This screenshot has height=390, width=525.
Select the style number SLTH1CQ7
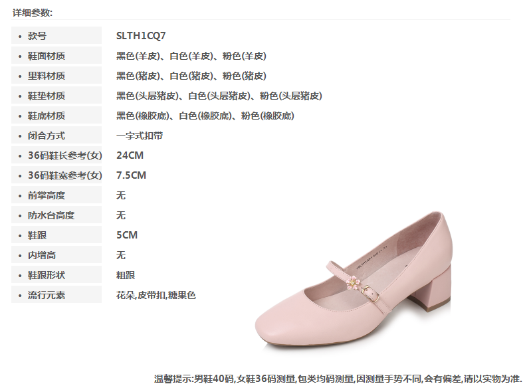click(141, 35)
